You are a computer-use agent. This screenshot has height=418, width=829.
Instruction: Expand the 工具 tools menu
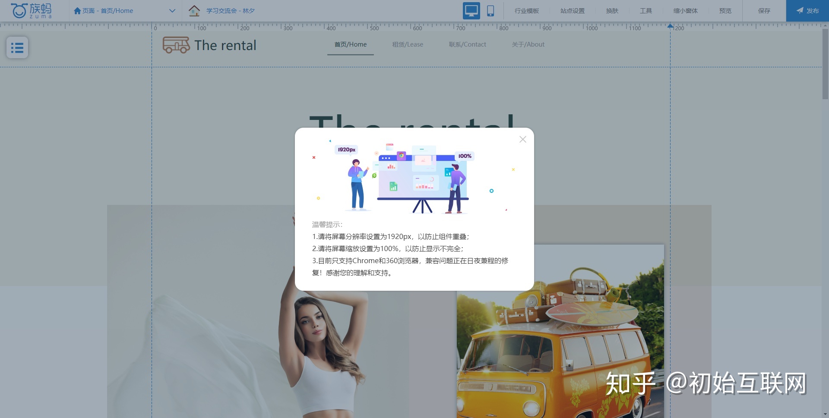coord(646,10)
